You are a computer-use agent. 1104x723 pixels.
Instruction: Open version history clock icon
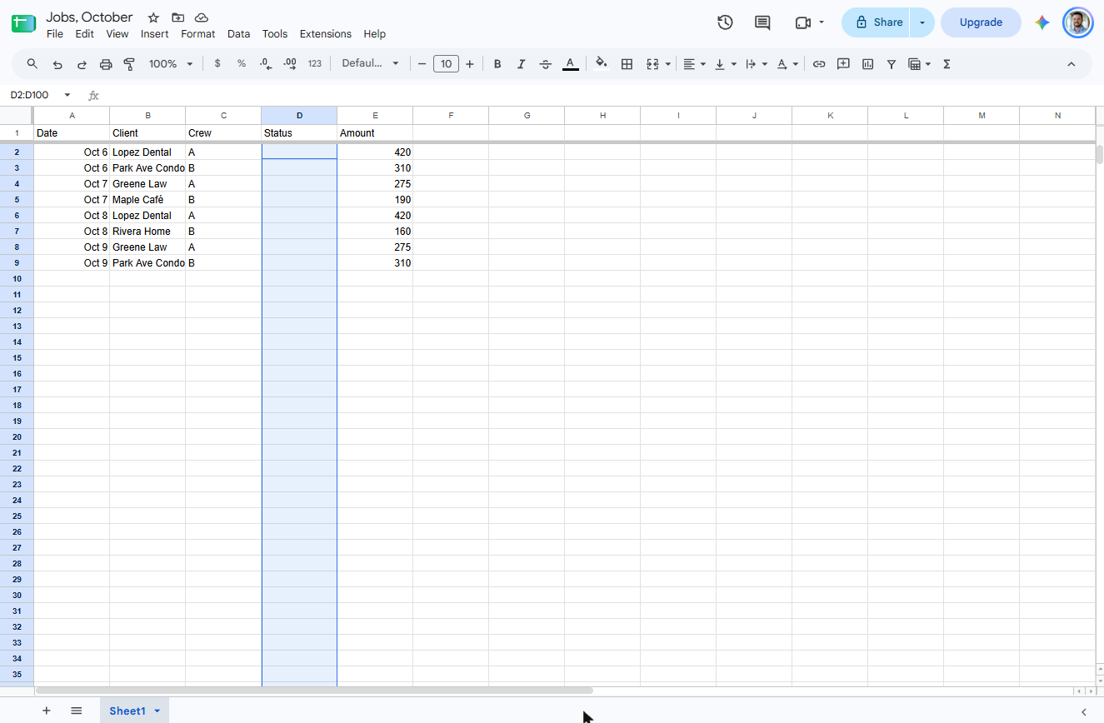(x=725, y=22)
